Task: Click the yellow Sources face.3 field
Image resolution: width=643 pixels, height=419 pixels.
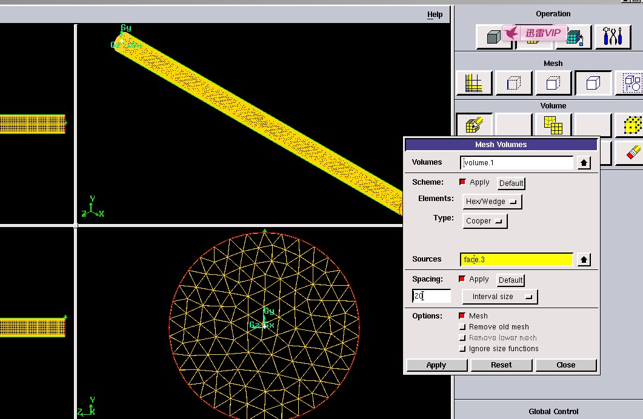Action: (x=516, y=260)
